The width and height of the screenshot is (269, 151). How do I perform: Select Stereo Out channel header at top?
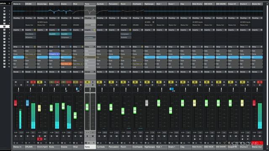click(x=257, y=4)
